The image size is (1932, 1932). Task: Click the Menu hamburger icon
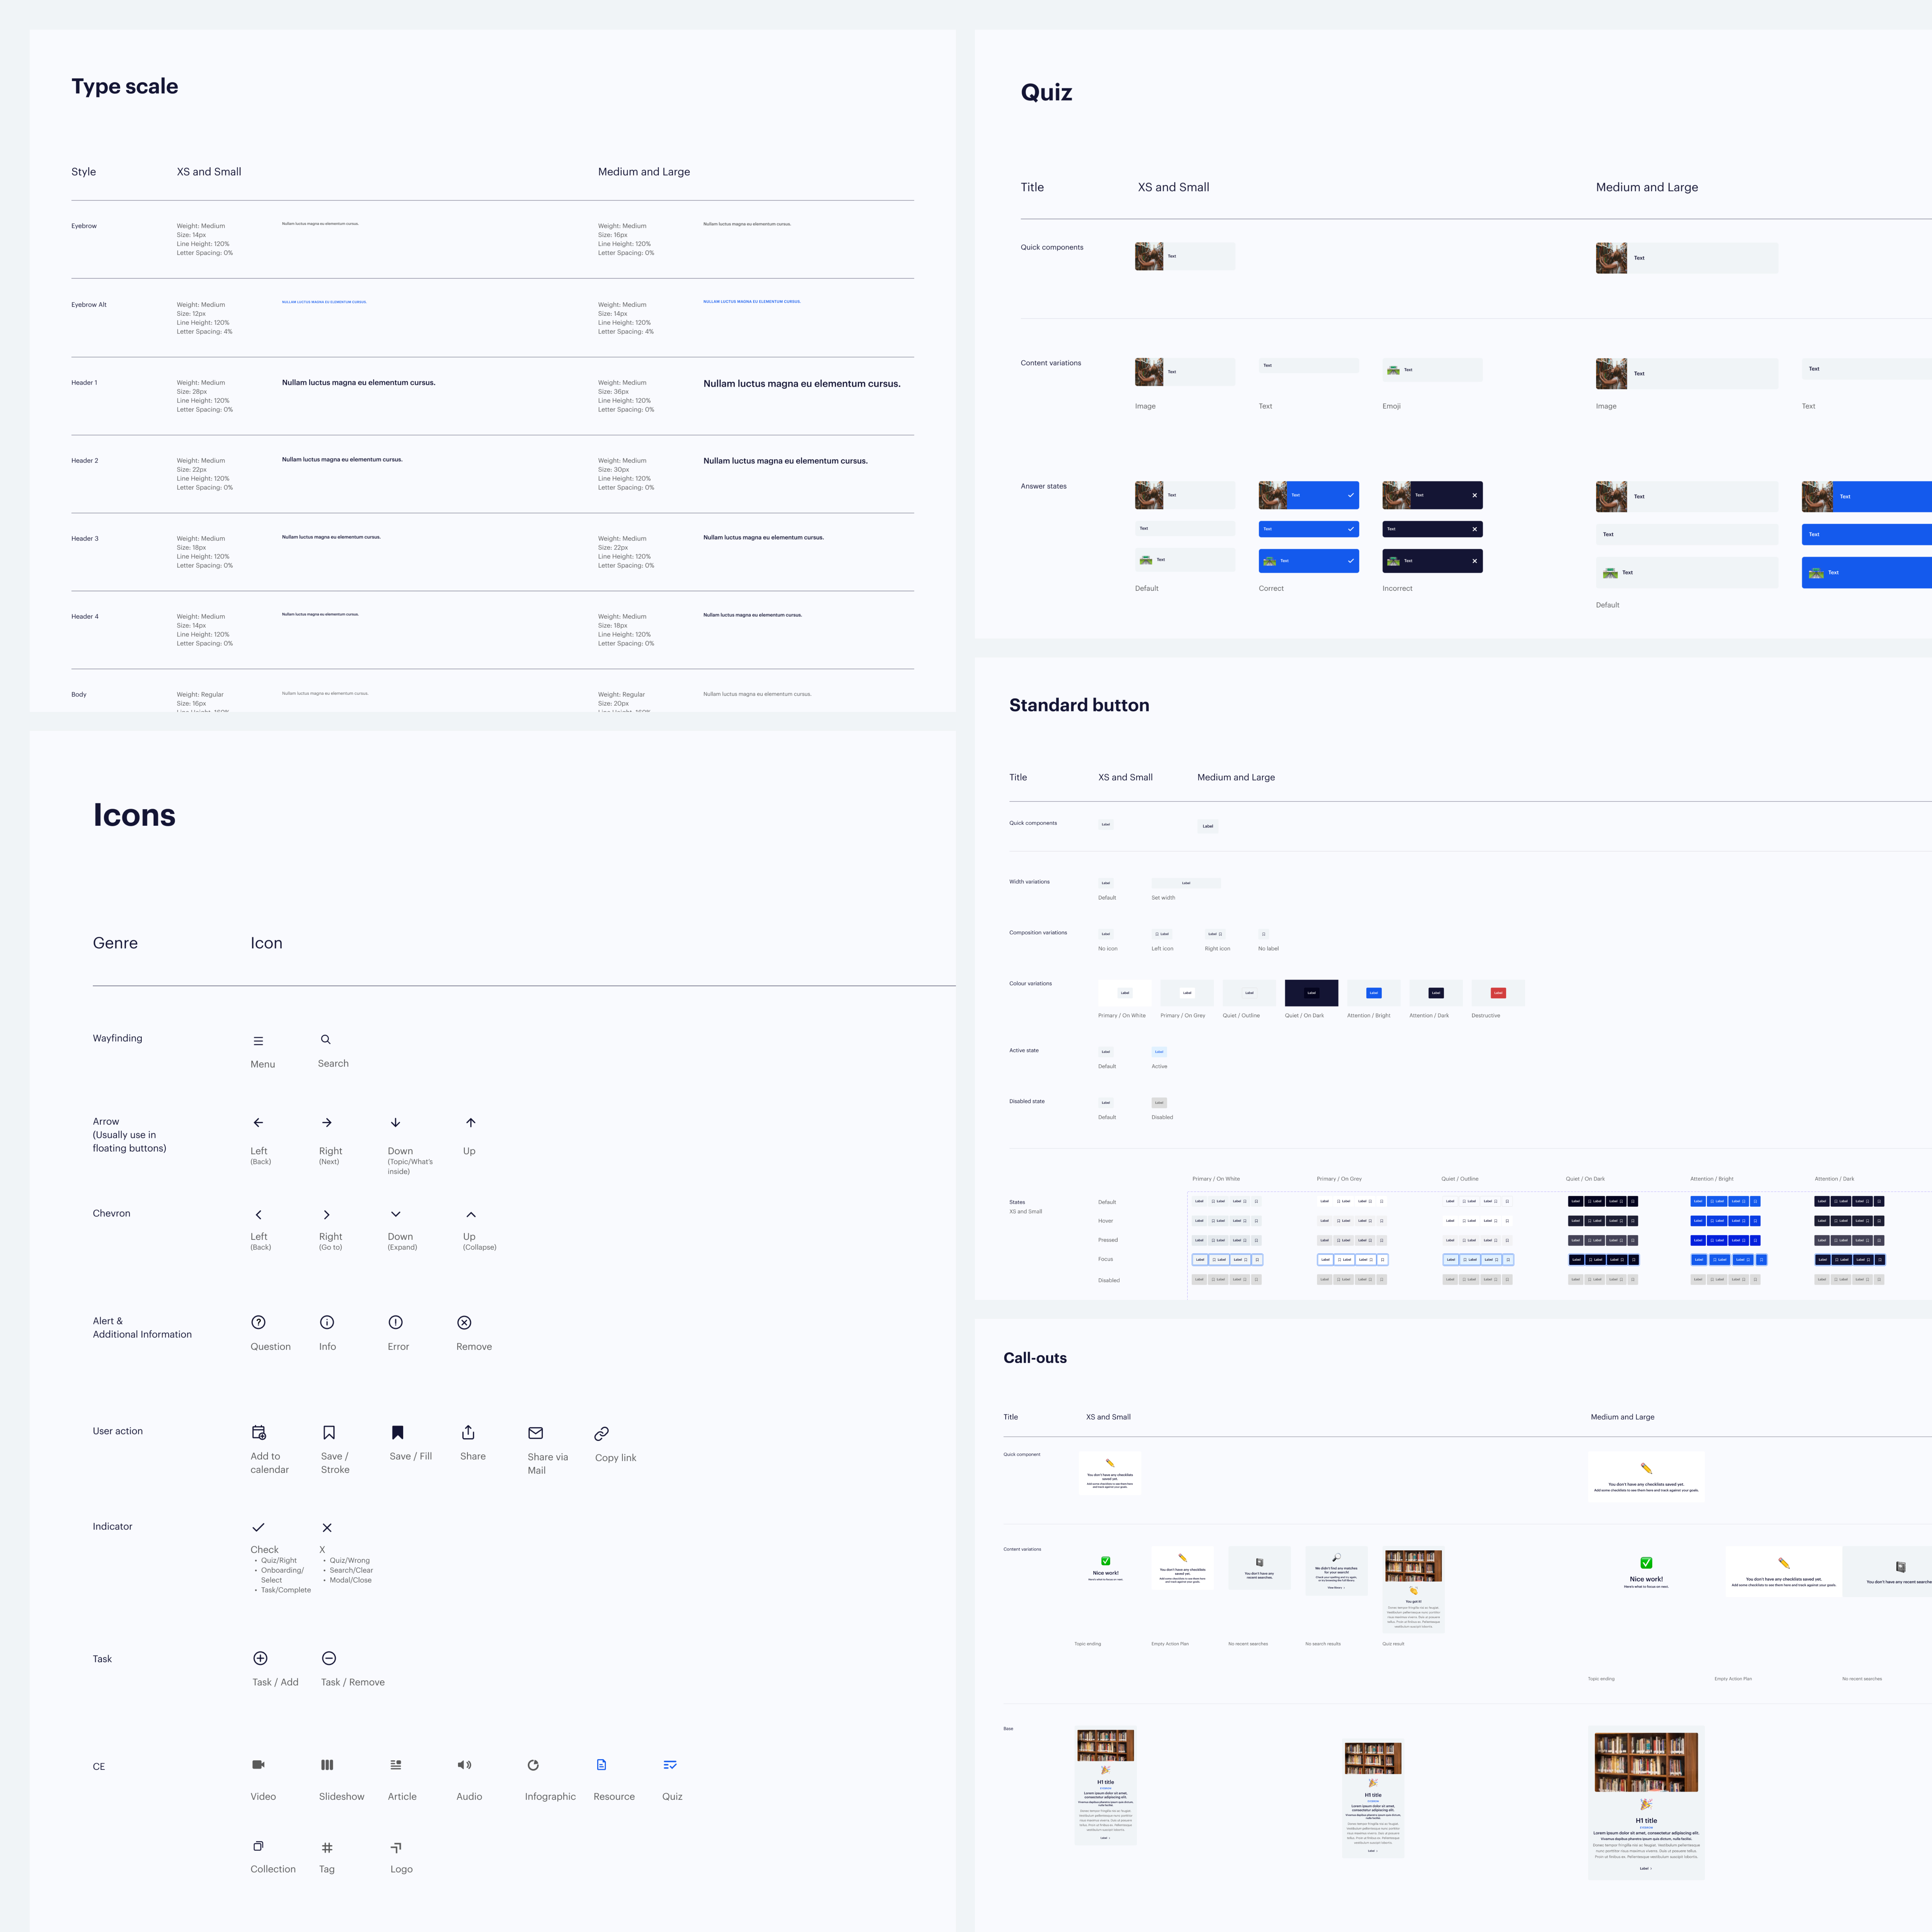click(258, 1041)
